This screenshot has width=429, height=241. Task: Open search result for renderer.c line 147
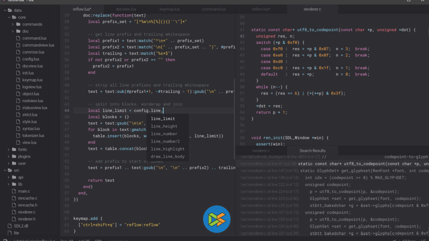[332, 171]
